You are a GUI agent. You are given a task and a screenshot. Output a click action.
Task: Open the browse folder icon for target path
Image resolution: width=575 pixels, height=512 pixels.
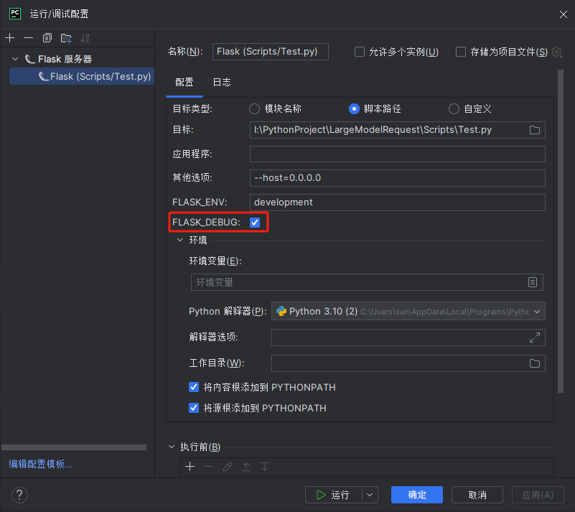(534, 130)
